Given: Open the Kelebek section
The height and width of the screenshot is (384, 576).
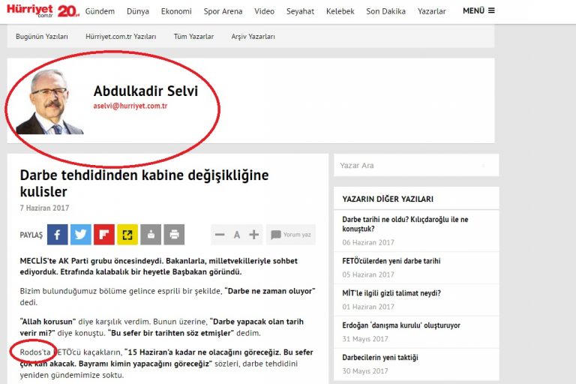Looking at the screenshot, I should tap(340, 11).
